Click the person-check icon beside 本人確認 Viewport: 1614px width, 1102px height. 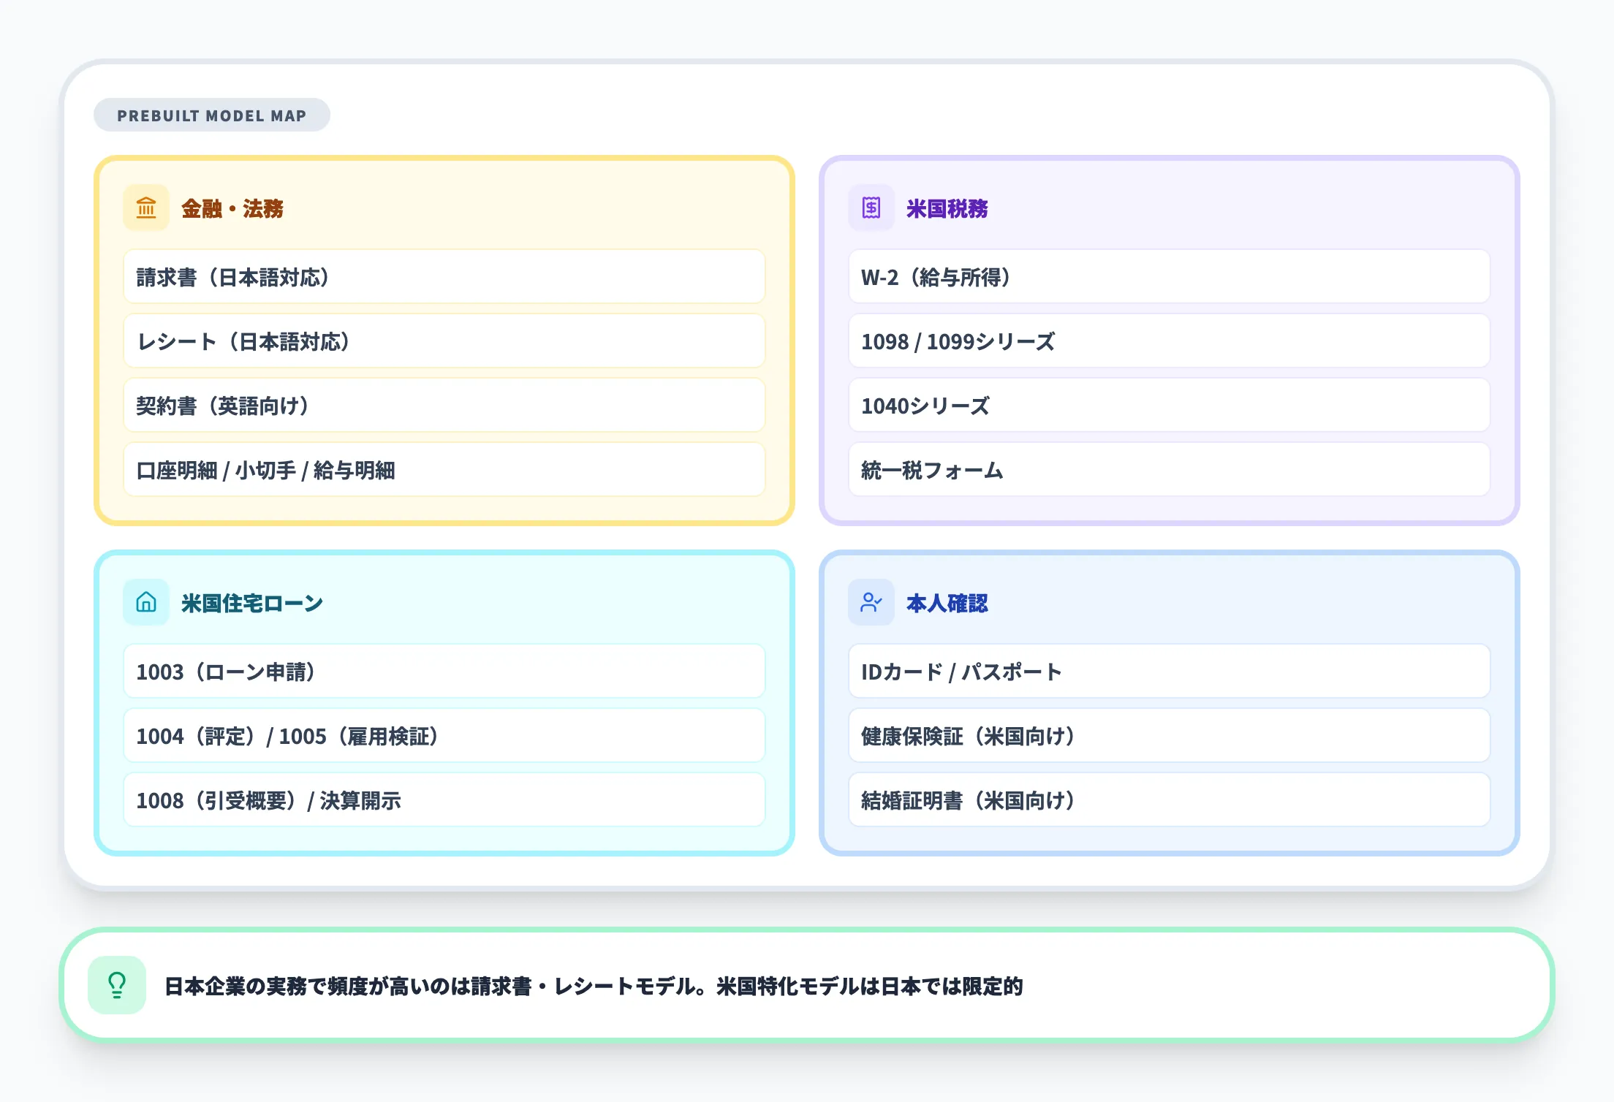click(x=871, y=603)
